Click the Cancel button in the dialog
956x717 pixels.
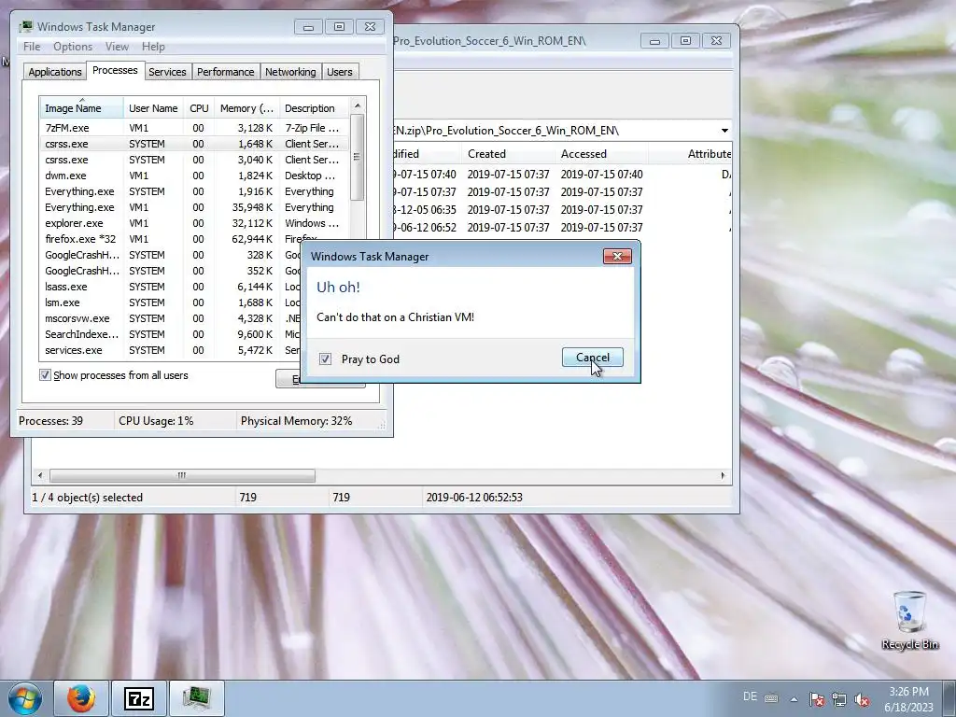pyautogui.click(x=592, y=358)
